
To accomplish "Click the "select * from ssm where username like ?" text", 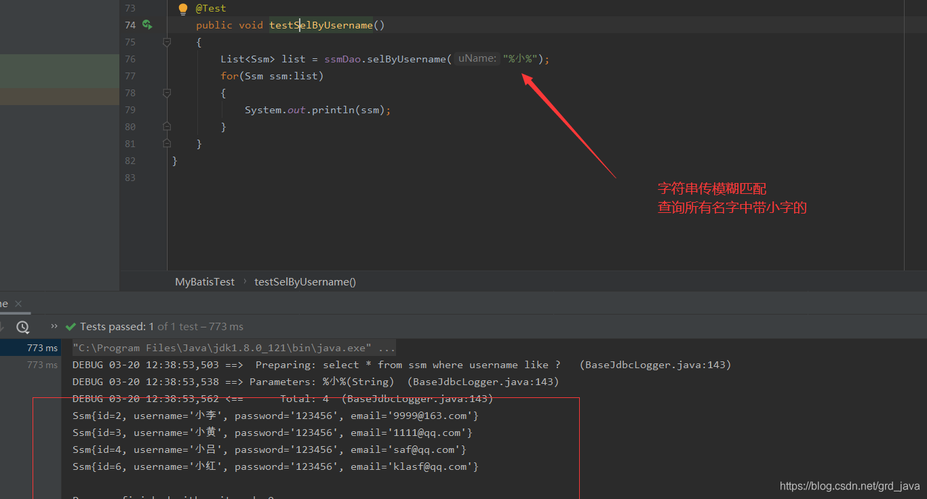I will (x=441, y=365).
